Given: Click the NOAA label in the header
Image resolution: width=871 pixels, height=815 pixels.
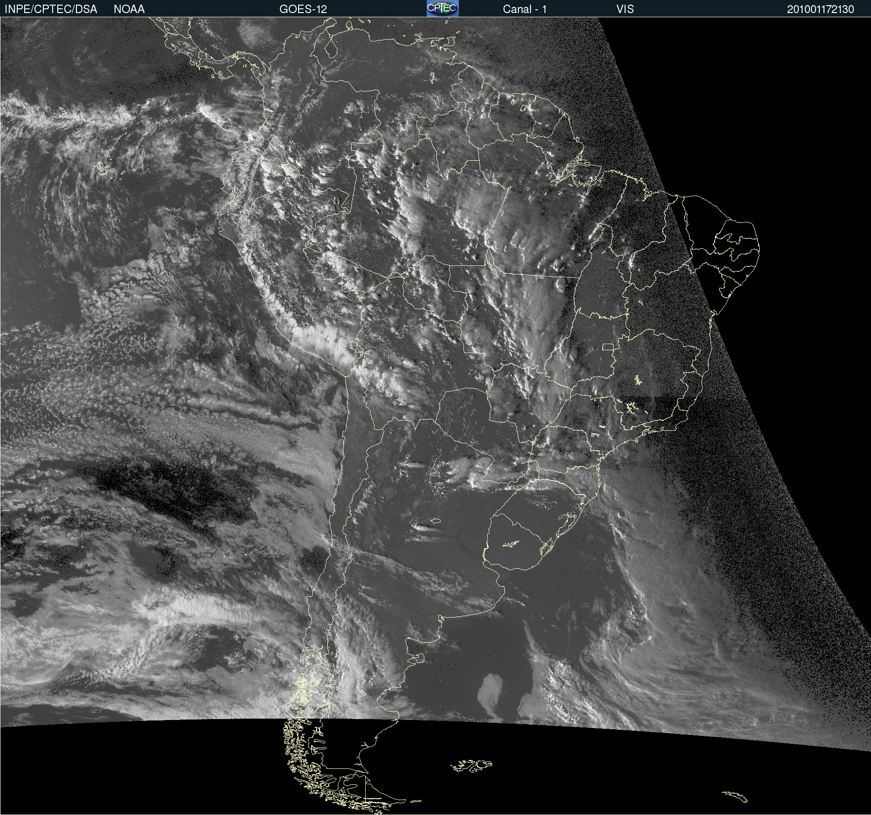Looking at the screenshot, I should 129,9.
